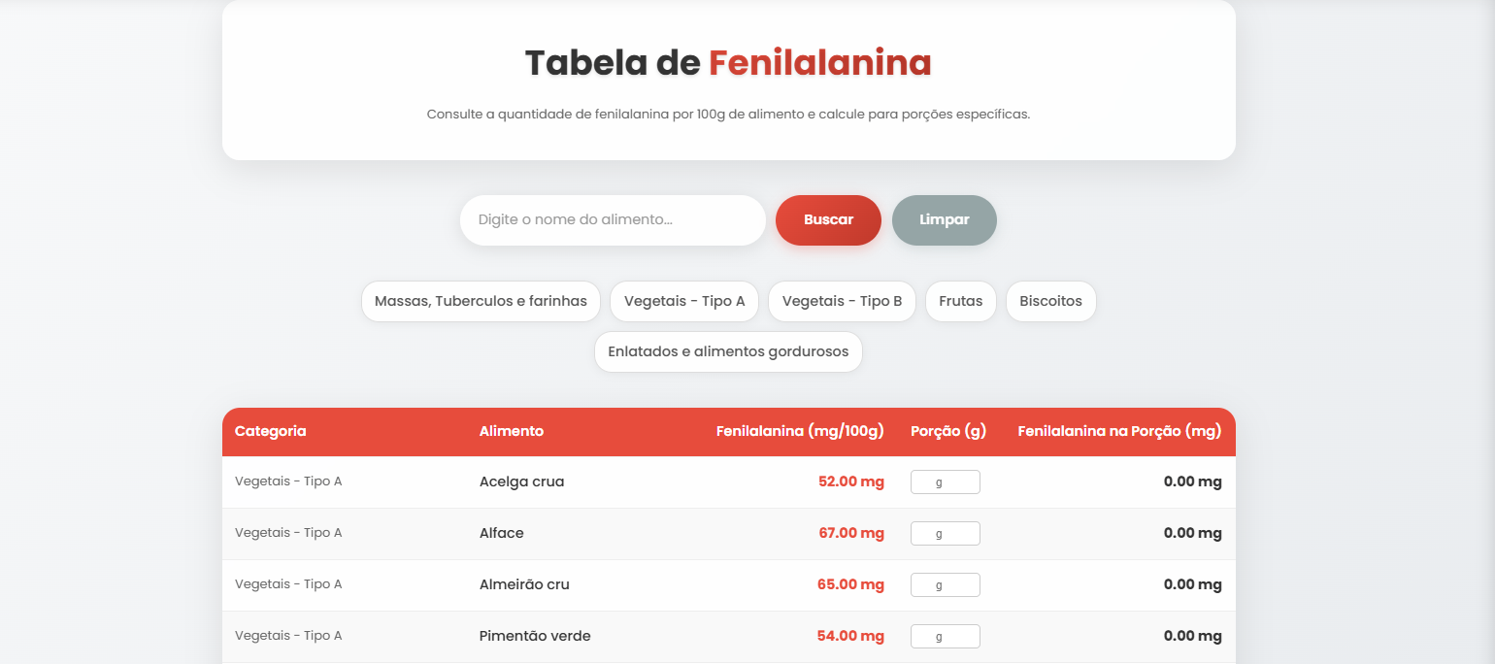1495x664 pixels.
Task: Filter by Vegetais – Tipo B
Action: [841, 301]
